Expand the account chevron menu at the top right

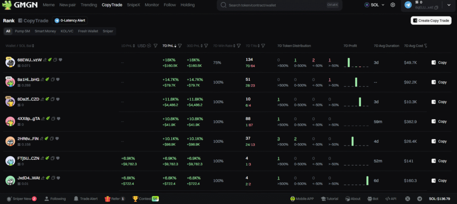coord(449,5)
